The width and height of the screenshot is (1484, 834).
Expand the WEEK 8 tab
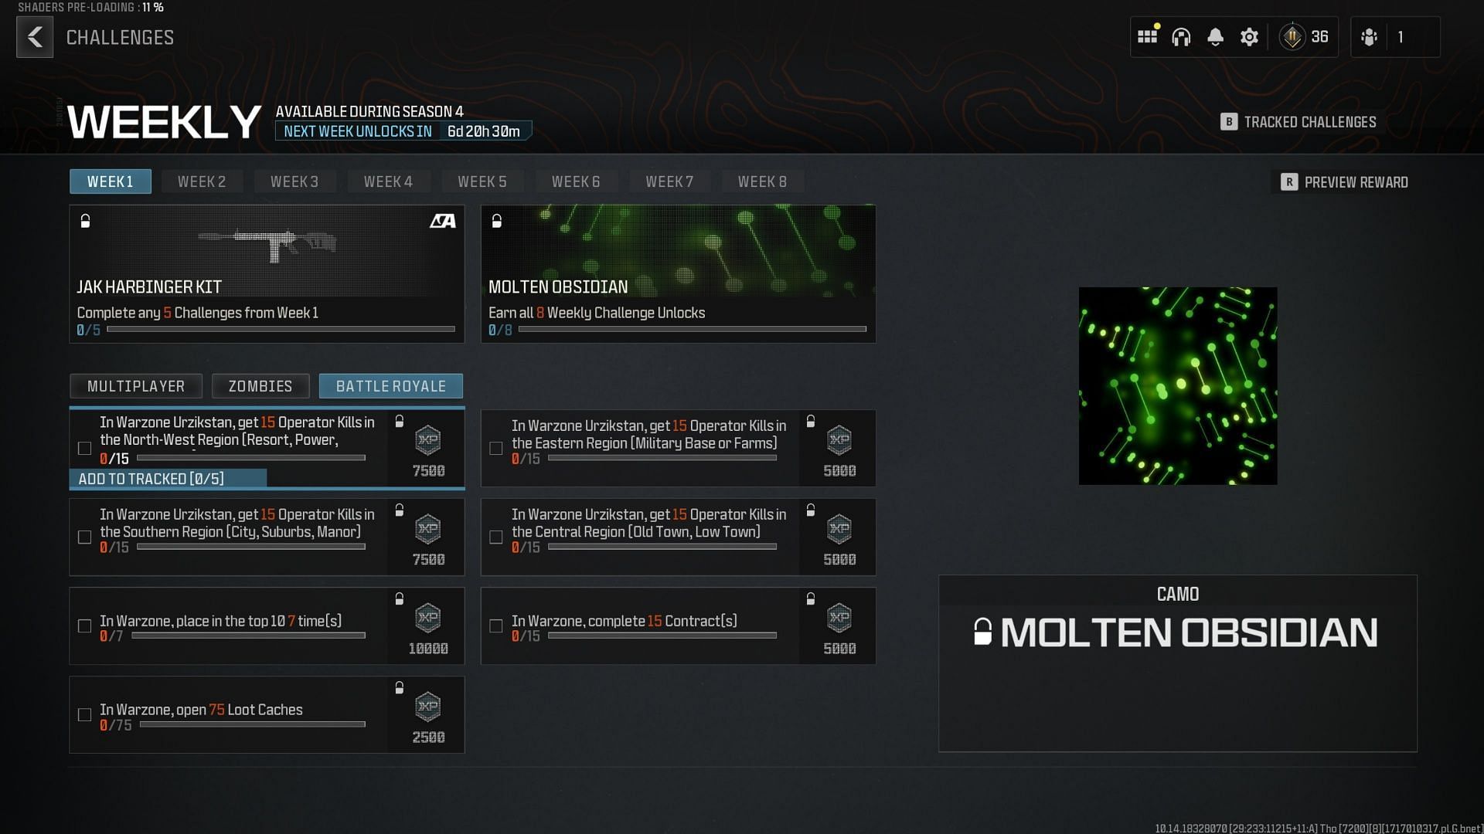coord(762,181)
